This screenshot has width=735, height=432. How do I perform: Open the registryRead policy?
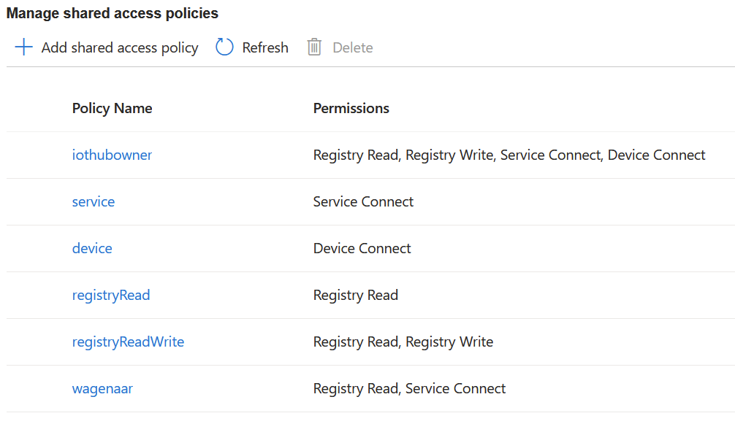point(111,296)
